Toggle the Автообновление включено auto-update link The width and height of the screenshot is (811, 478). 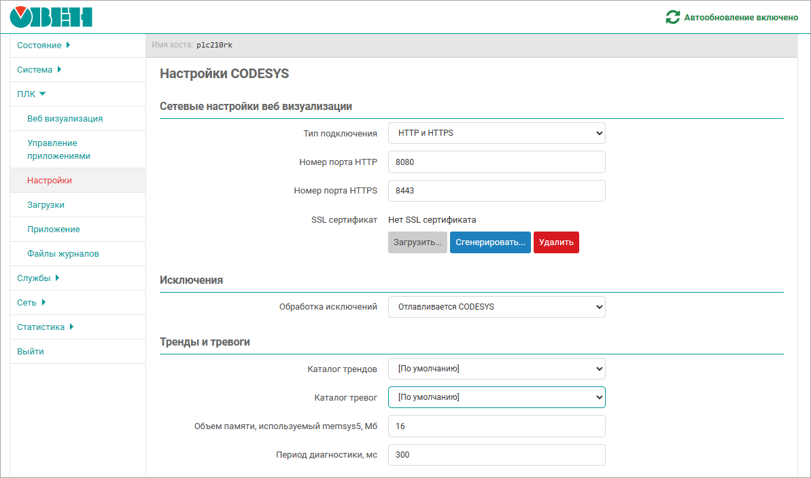pyautogui.click(x=741, y=18)
